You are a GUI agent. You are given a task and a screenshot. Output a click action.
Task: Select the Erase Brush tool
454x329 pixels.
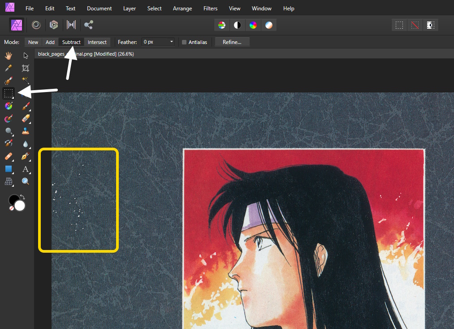[x=26, y=118]
